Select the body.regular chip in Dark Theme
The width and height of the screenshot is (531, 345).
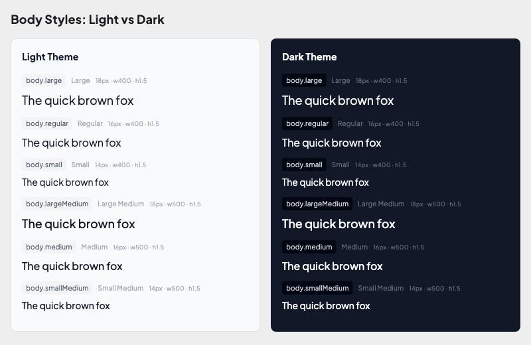point(307,123)
